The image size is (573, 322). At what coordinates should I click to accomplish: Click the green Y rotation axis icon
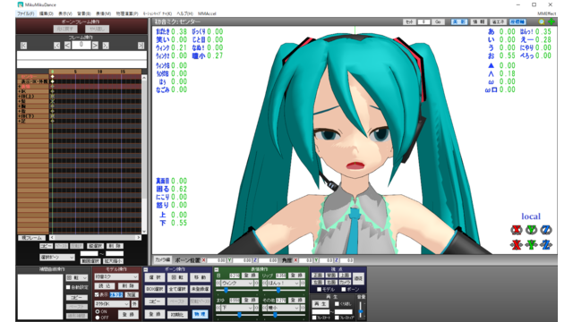(x=531, y=230)
